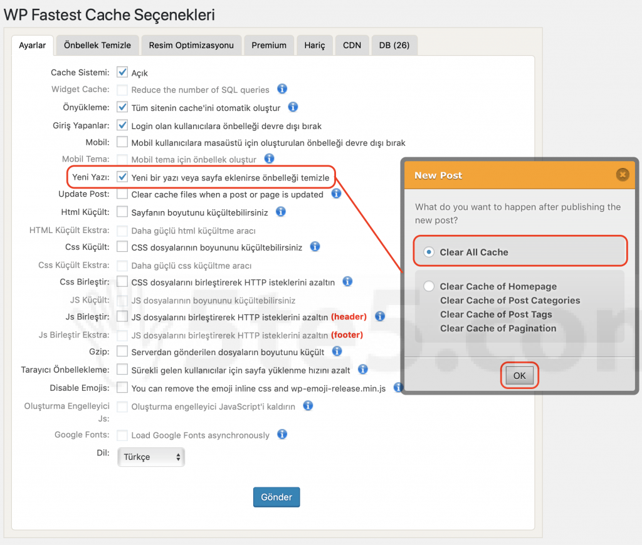
Task: Click info icon next to Css Küçült
Action: 315,247
